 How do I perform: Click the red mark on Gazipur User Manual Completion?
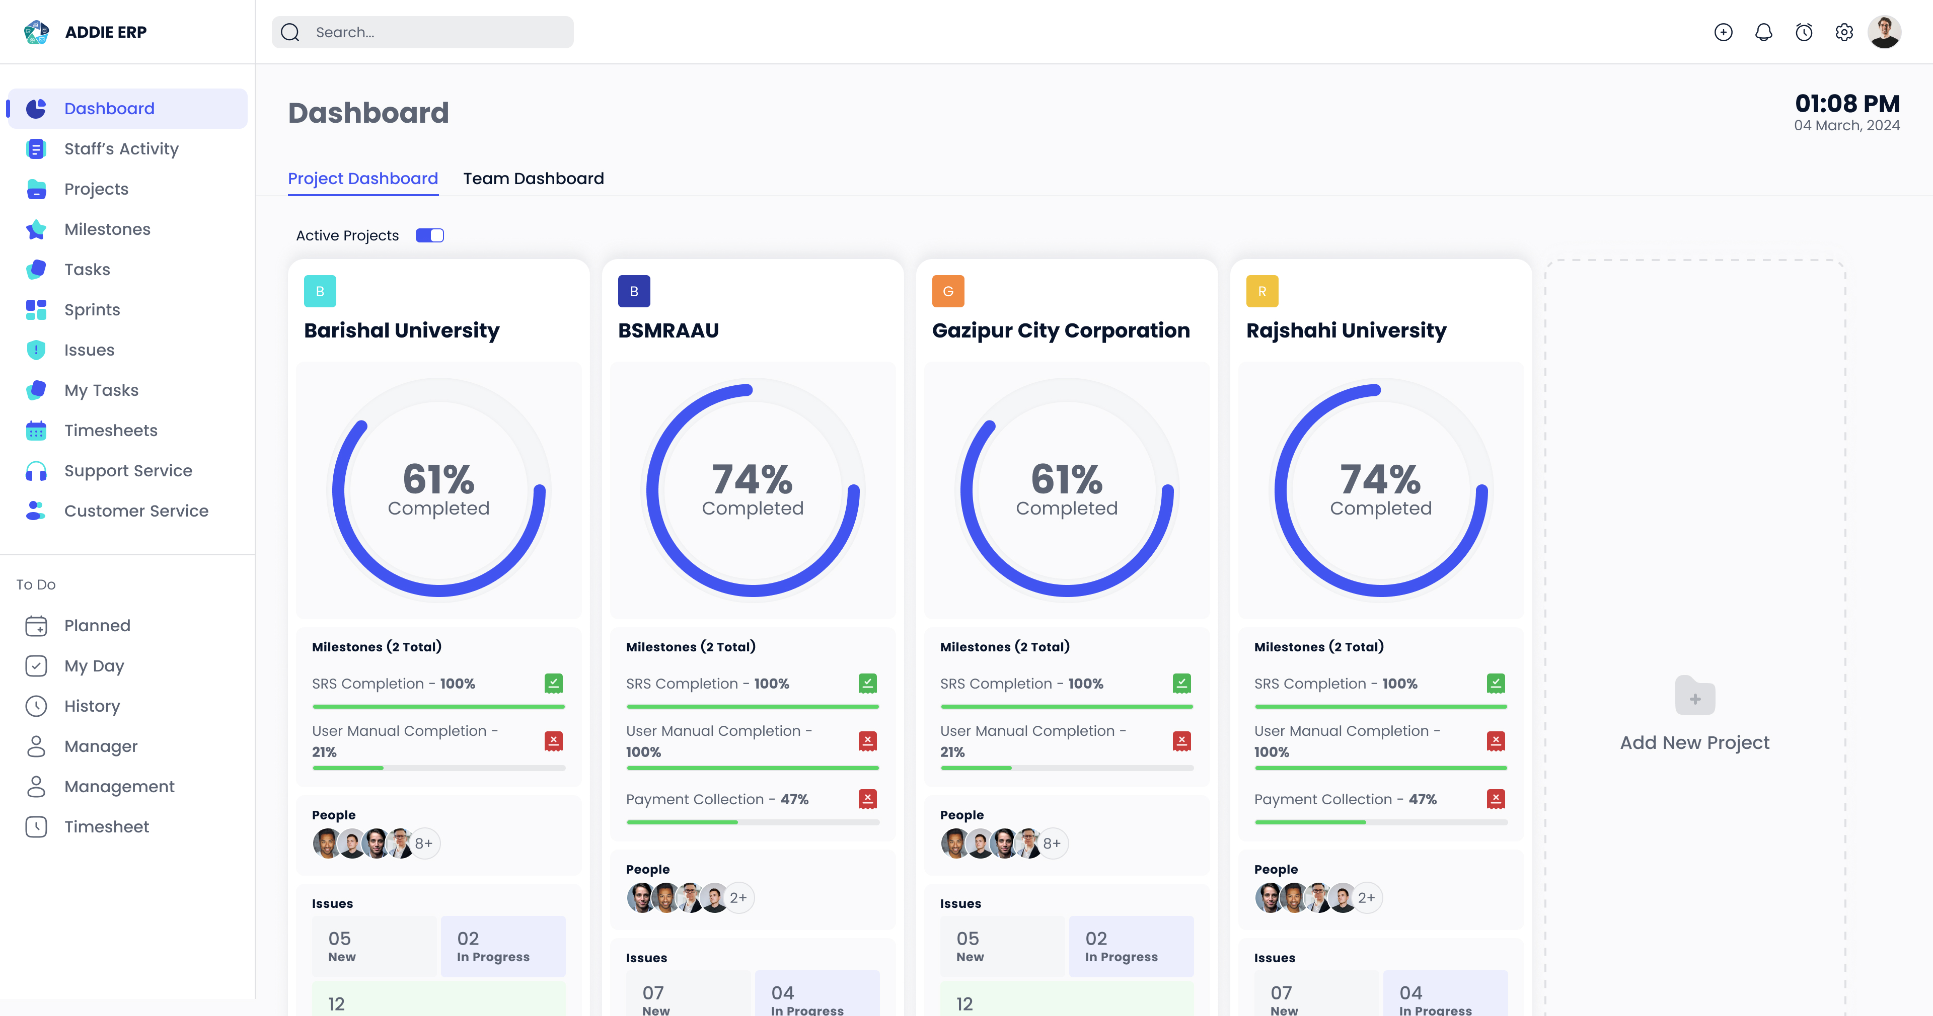coord(1181,741)
